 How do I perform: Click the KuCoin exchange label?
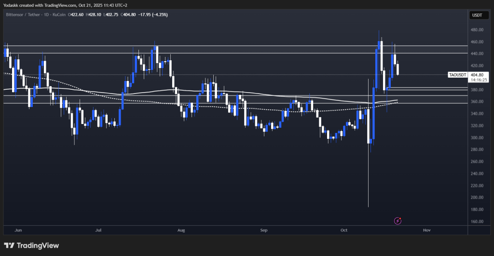point(59,14)
